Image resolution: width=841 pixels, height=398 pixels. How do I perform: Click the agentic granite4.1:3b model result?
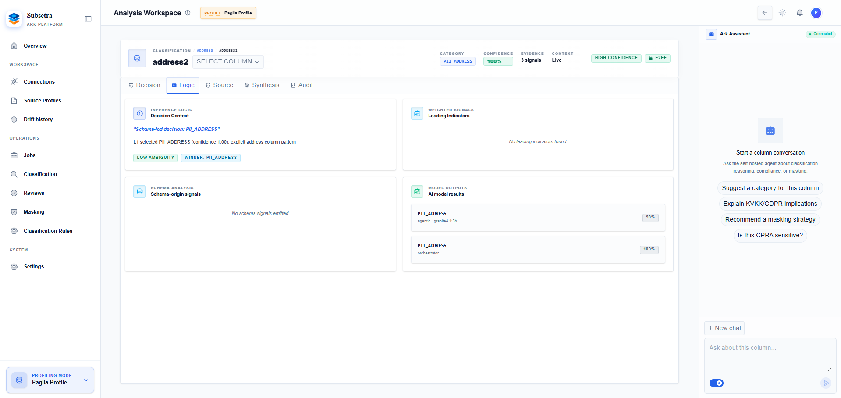pyautogui.click(x=538, y=217)
